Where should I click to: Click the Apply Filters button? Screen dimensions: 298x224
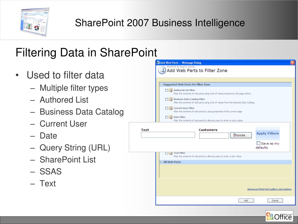[x=268, y=133]
